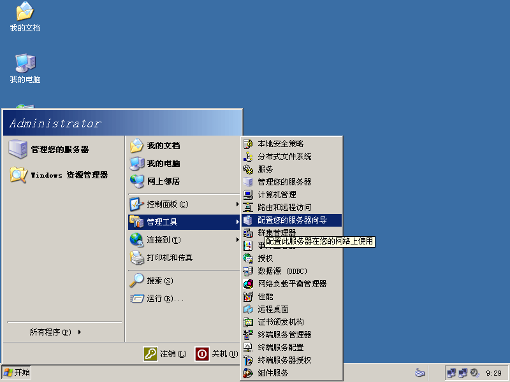The height and width of the screenshot is (382, 510).
Task: Open 远程桌面 in the 管理工具 submenu
Action: point(273,309)
